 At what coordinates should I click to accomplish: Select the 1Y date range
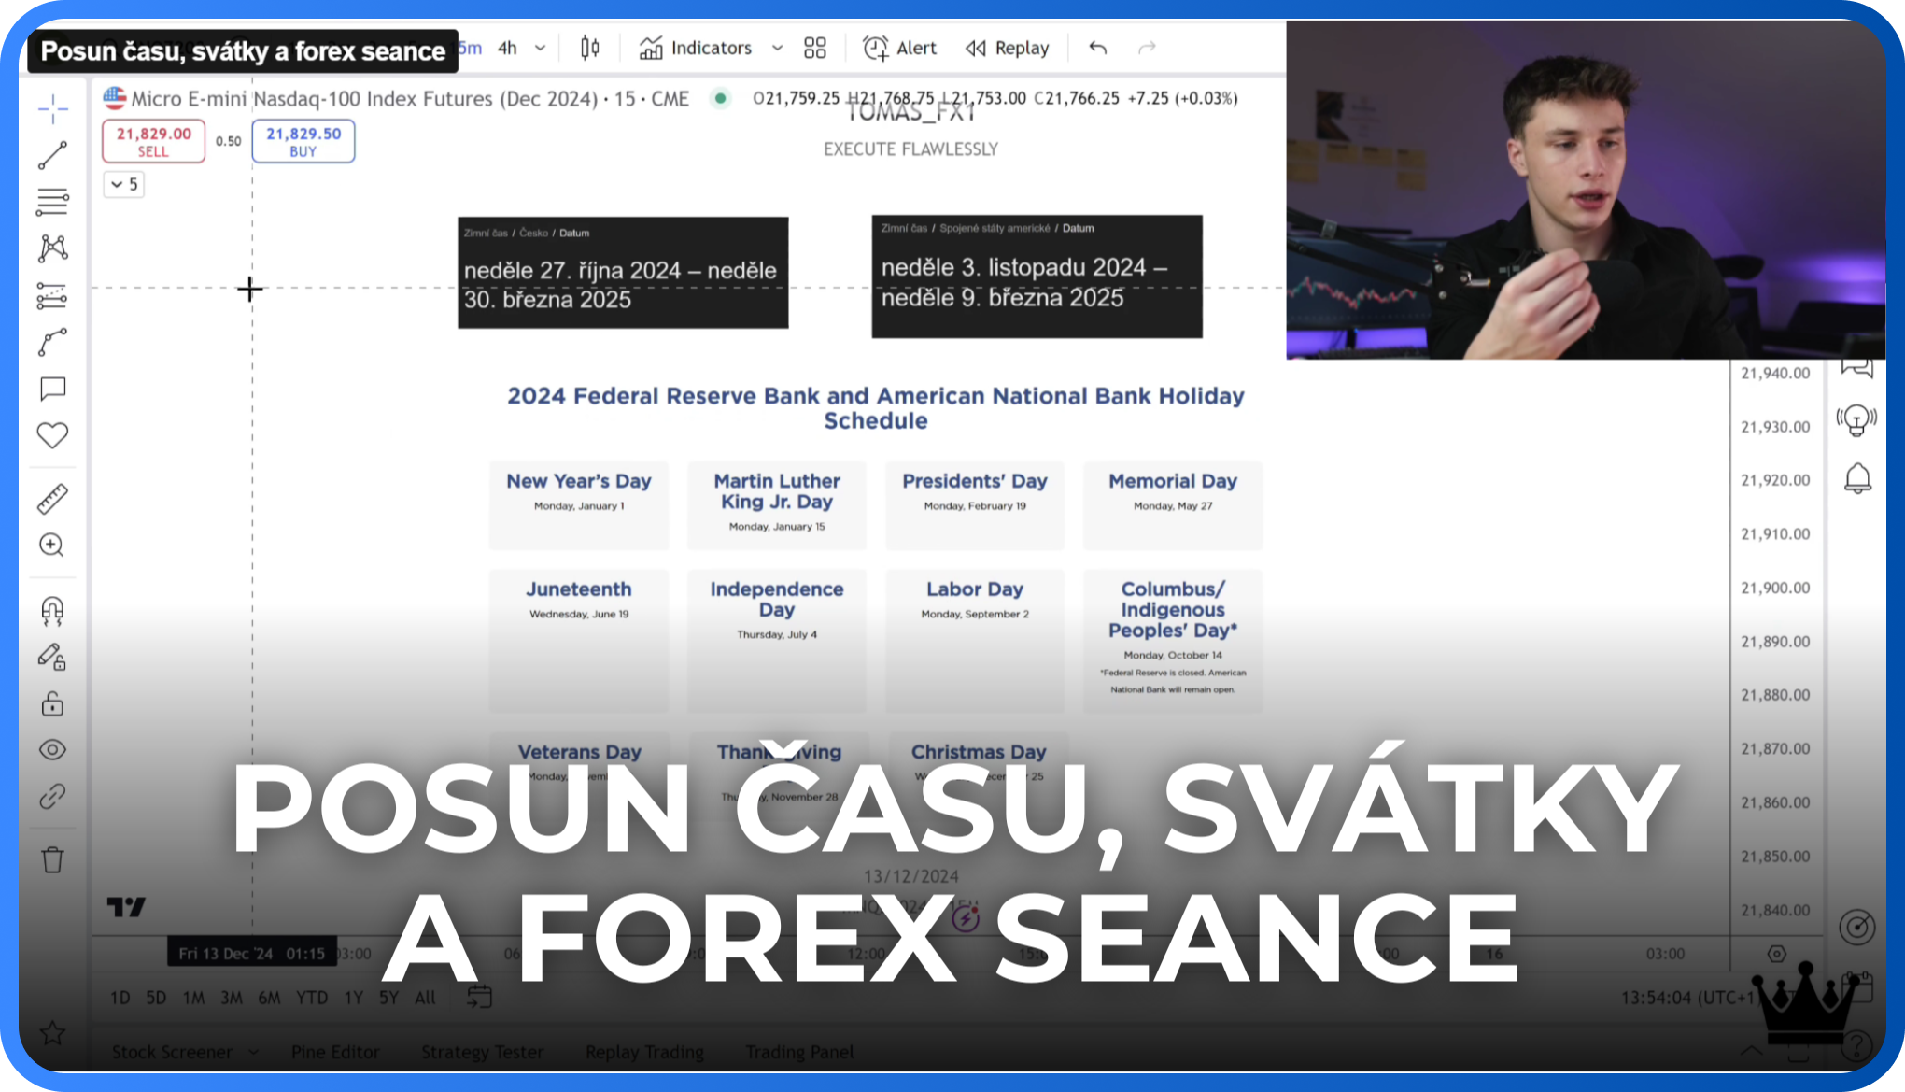click(x=353, y=998)
